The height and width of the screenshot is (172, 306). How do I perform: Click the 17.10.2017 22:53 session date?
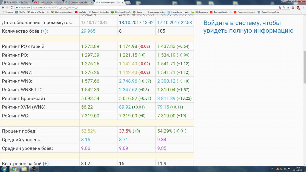(174, 22)
